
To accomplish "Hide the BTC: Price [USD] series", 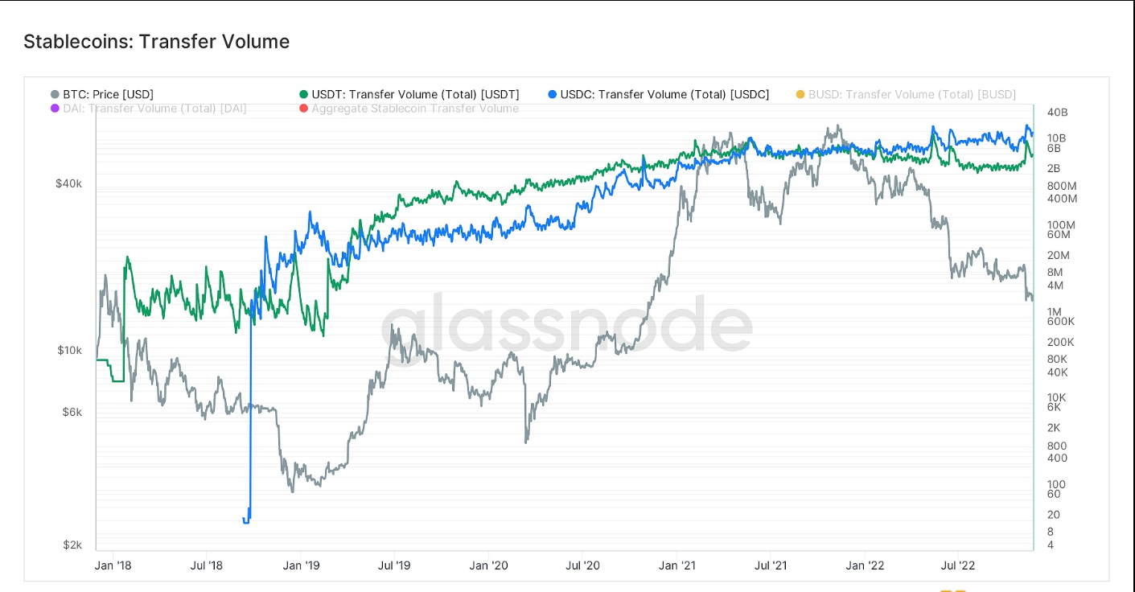I will point(108,95).
